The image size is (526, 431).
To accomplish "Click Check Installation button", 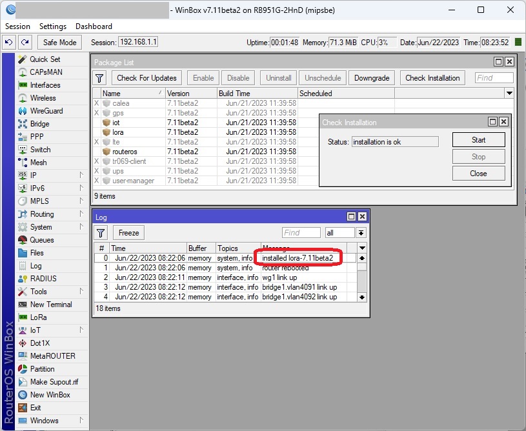I will (x=432, y=78).
